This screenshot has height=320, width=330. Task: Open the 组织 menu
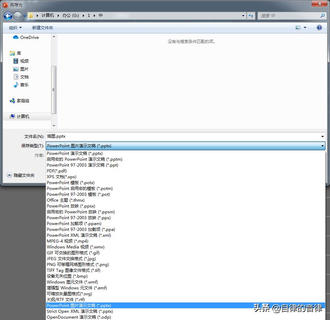(x=15, y=28)
